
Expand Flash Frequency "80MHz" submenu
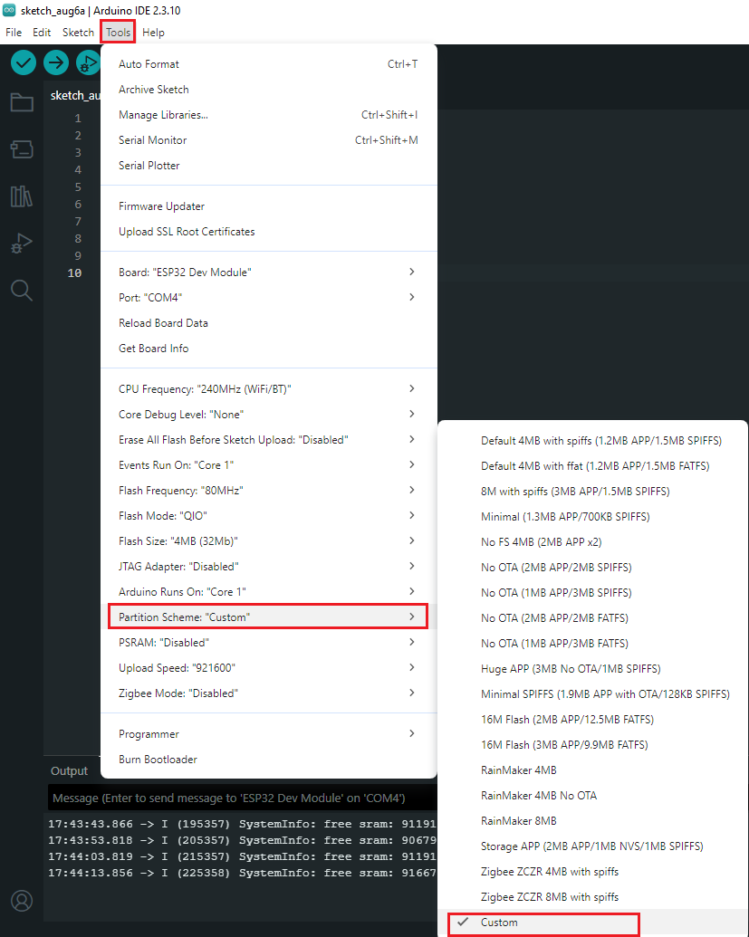[269, 491]
